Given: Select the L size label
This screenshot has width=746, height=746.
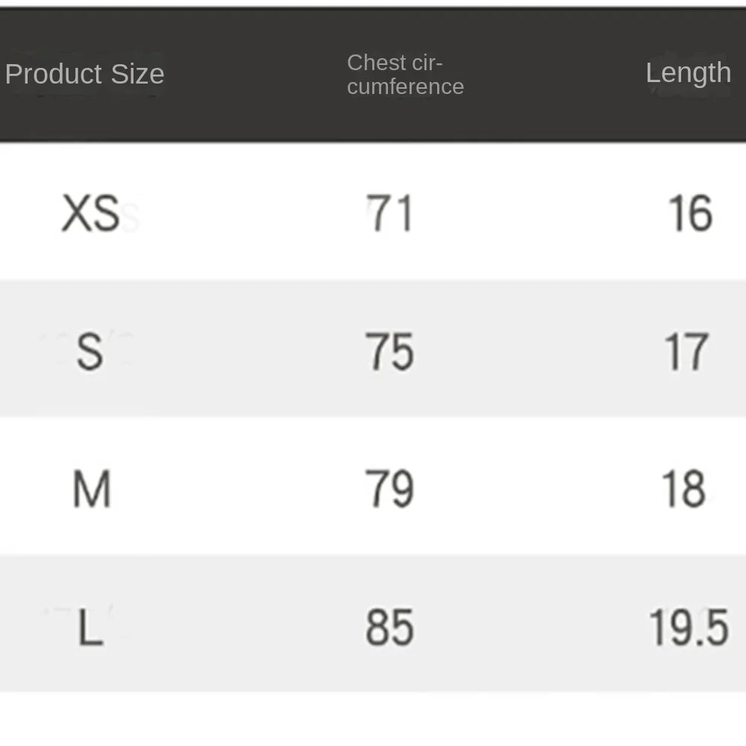Looking at the screenshot, I should (90, 628).
